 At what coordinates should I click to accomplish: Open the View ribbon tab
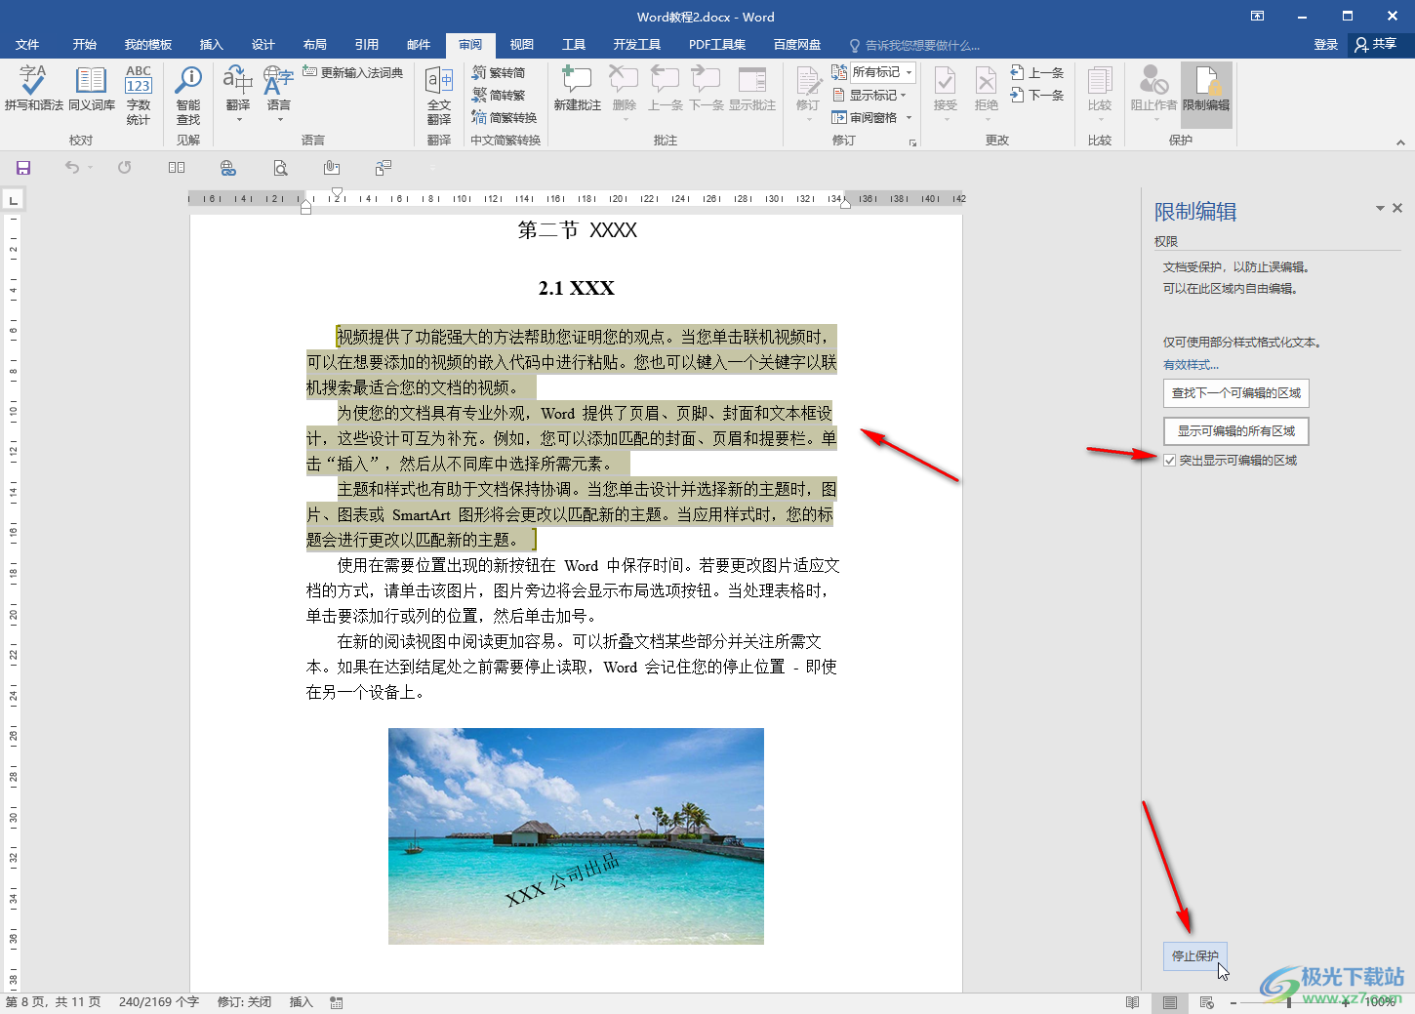521,45
